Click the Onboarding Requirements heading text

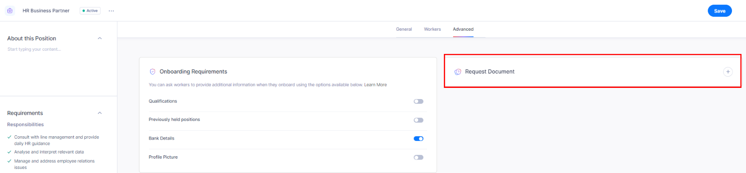[193, 72]
